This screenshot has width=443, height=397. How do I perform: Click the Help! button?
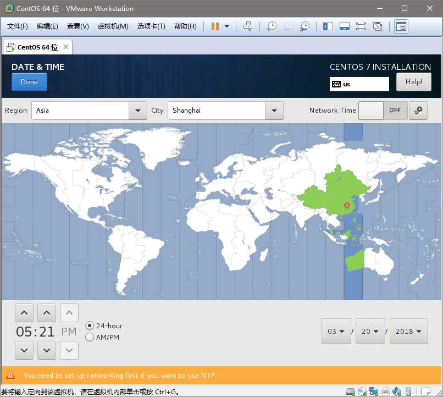click(414, 82)
